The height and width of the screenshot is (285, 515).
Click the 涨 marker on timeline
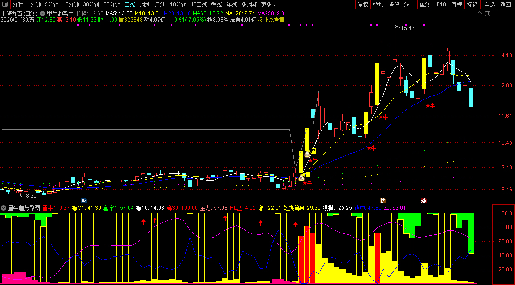[424, 200]
